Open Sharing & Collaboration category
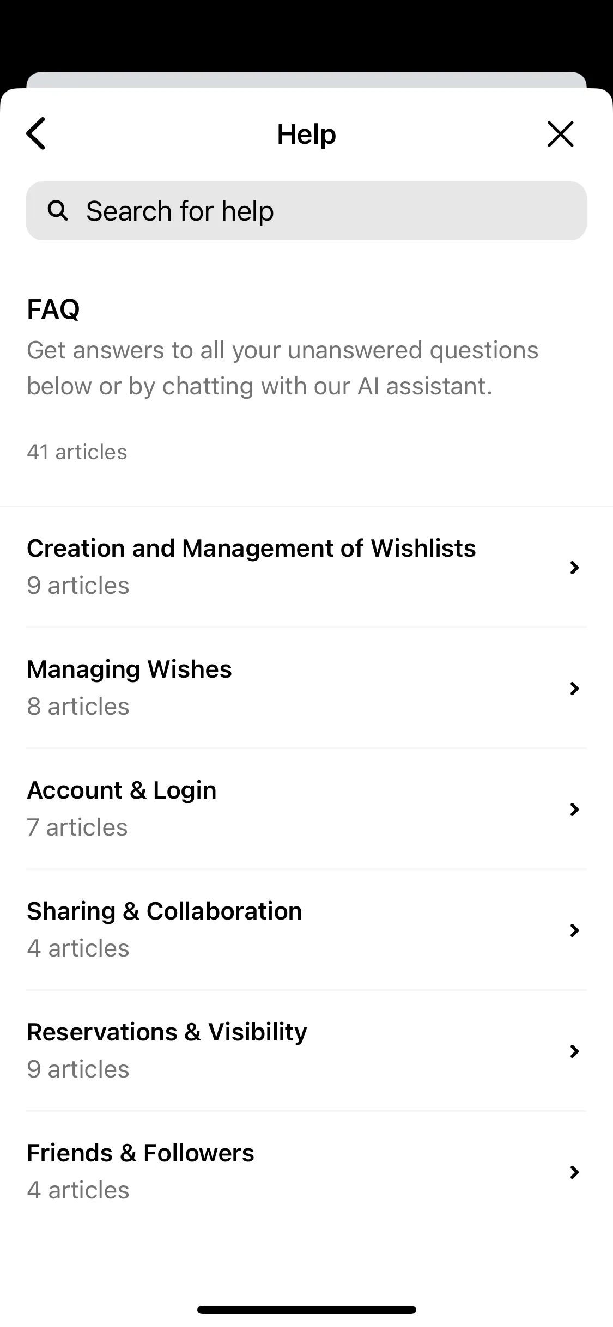613x1327 pixels. (306, 930)
